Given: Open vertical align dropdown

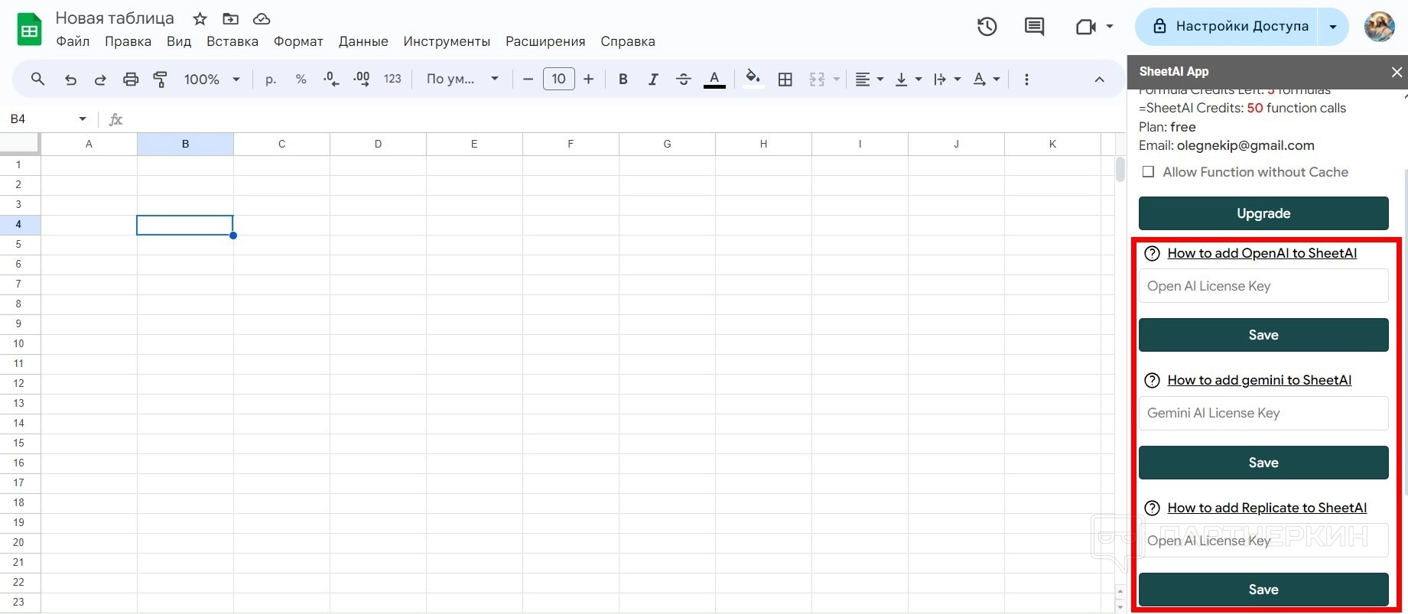Looking at the screenshot, I should 908,79.
